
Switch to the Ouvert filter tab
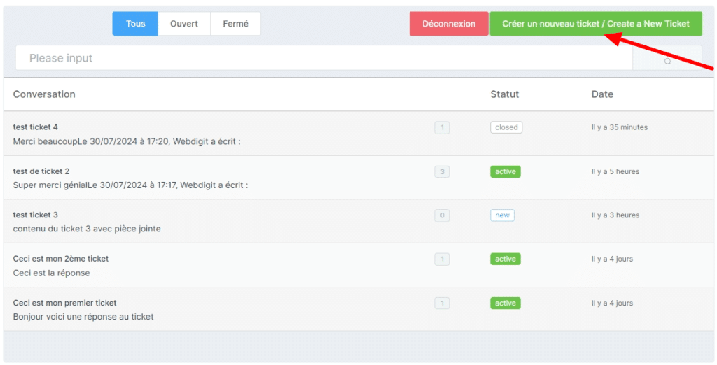click(x=184, y=24)
